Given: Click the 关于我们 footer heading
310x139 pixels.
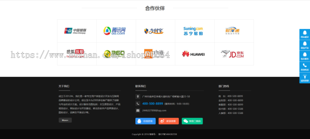Looking at the screenshot, I should (64, 86).
